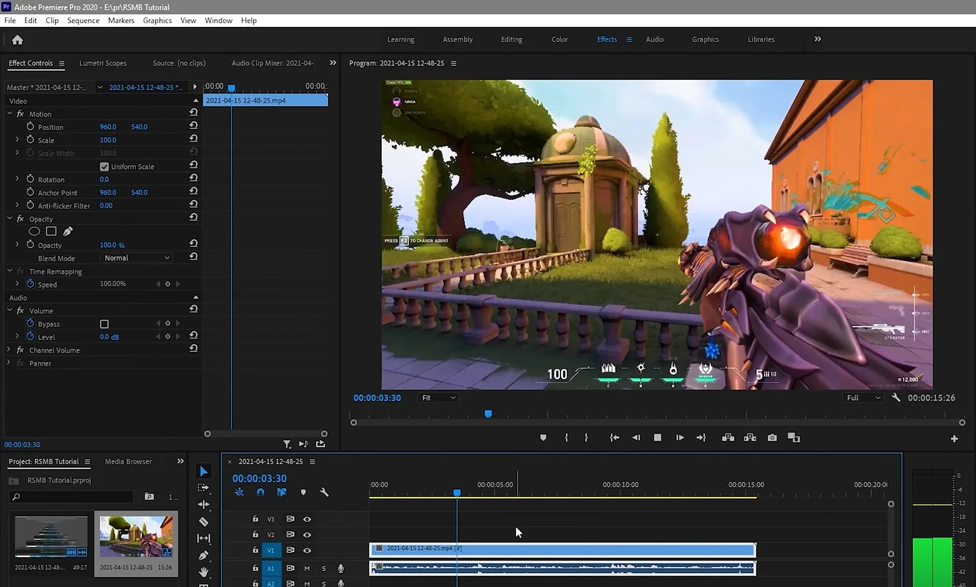Stop playback in Program monitor
This screenshot has height=587, width=976.
coord(657,438)
